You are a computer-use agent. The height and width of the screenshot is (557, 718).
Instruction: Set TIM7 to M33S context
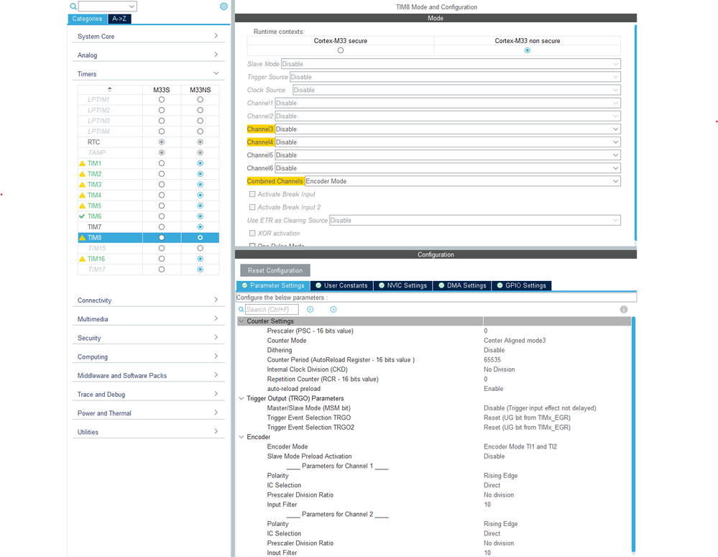pyautogui.click(x=162, y=227)
